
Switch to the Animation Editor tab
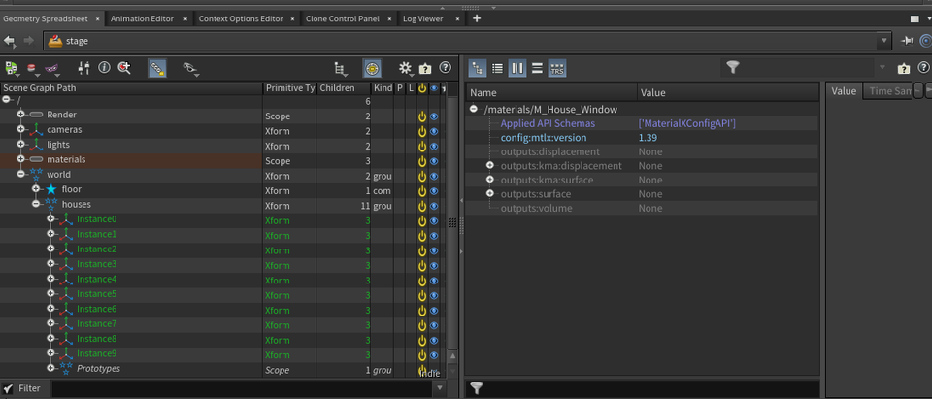(143, 18)
